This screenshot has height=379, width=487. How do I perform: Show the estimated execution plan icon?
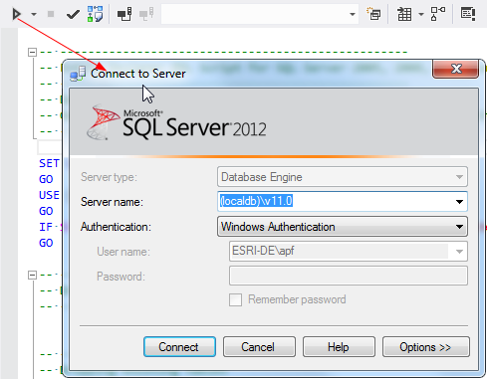[x=95, y=14]
